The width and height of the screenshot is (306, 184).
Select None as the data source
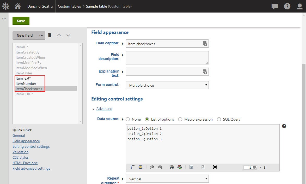click(128, 119)
